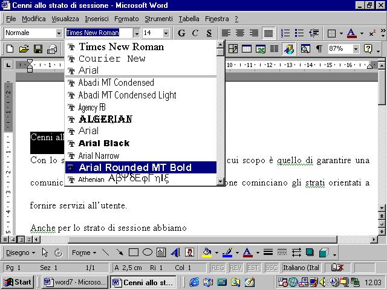This screenshot has height=290, width=387.
Task: Click the Open folder icon
Action: click(24, 48)
